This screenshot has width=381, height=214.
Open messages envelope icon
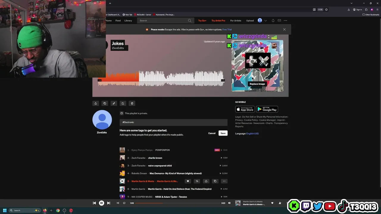tap(279, 21)
